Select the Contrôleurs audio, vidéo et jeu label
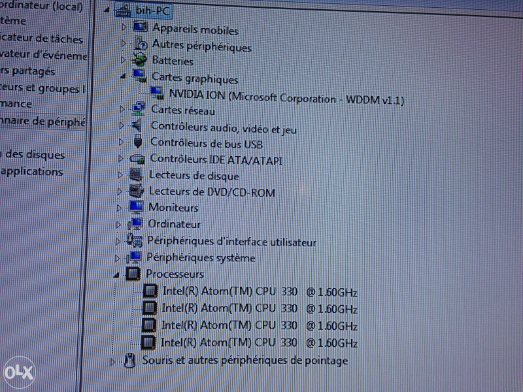The image size is (523, 392). 224,127
